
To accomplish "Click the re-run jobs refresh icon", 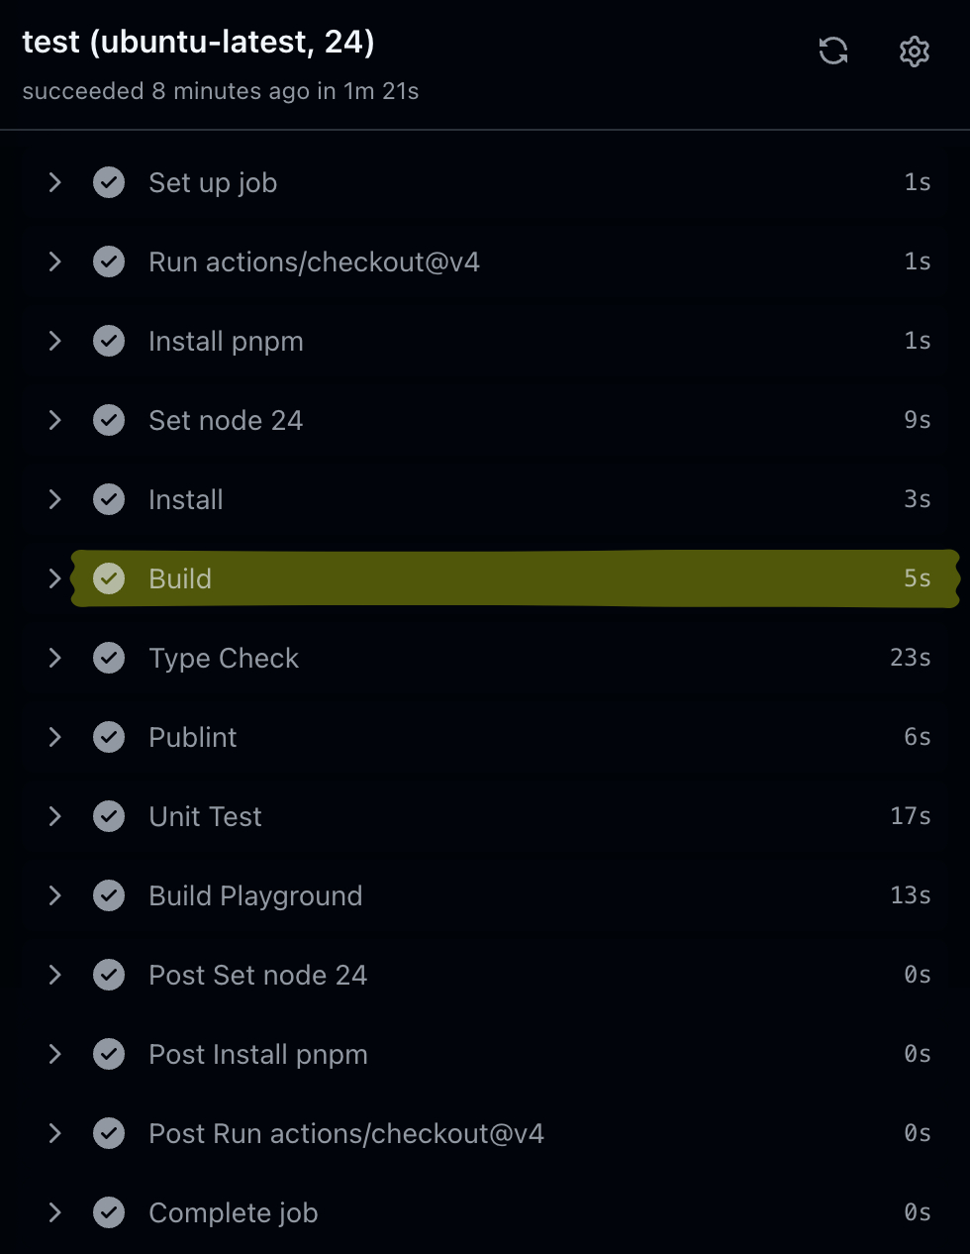I will 833,51.
